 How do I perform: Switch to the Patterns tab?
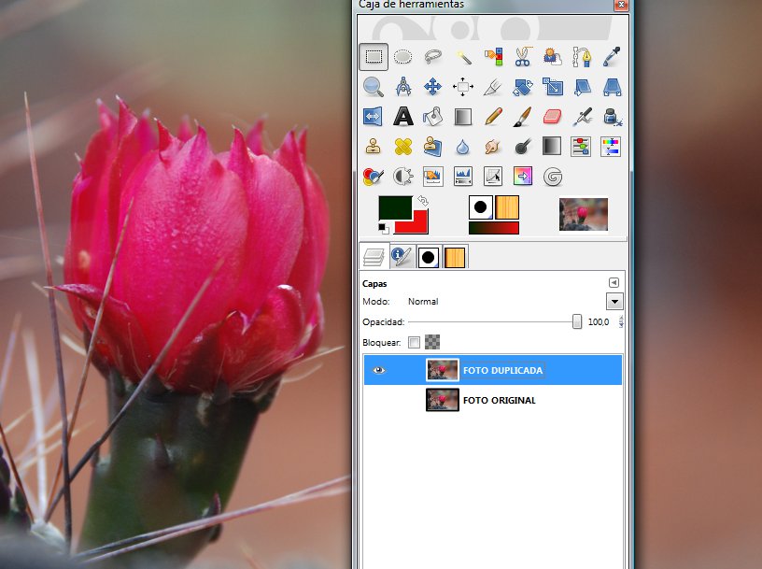tap(454, 257)
